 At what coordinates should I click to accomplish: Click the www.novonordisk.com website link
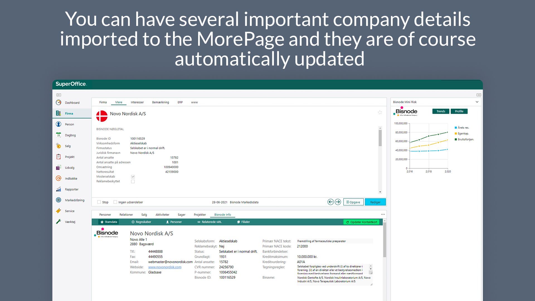pyautogui.click(x=165, y=266)
